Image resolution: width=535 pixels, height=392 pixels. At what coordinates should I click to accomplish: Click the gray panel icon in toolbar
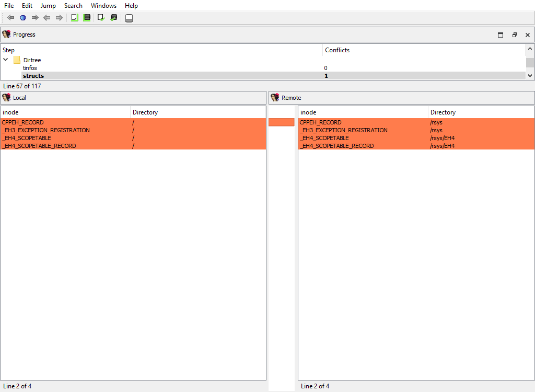pos(129,18)
